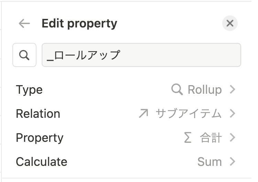The height and width of the screenshot is (182, 258).
Task: Click the Edit property title
Action: pyautogui.click(x=79, y=24)
